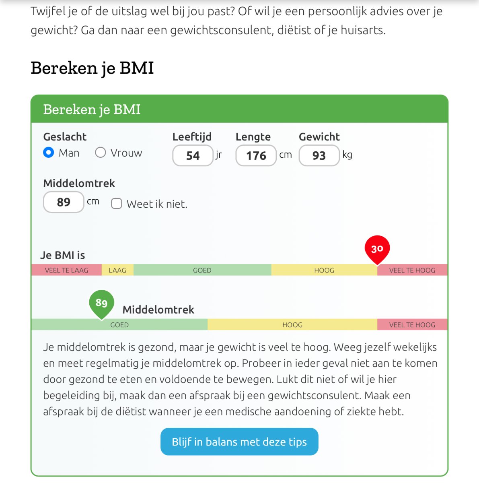Click the Leeftijd age input field
The width and height of the screenshot is (479, 483).
point(193,155)
